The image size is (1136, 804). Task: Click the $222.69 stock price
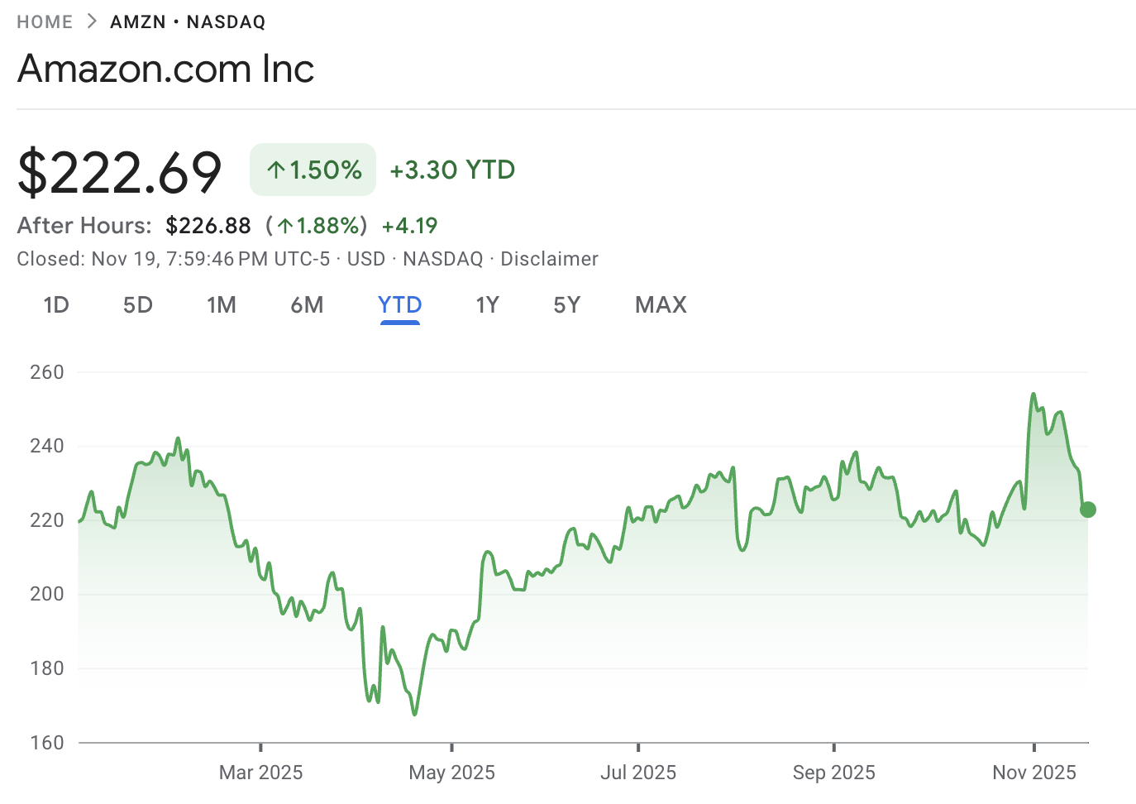click(121, 171)
